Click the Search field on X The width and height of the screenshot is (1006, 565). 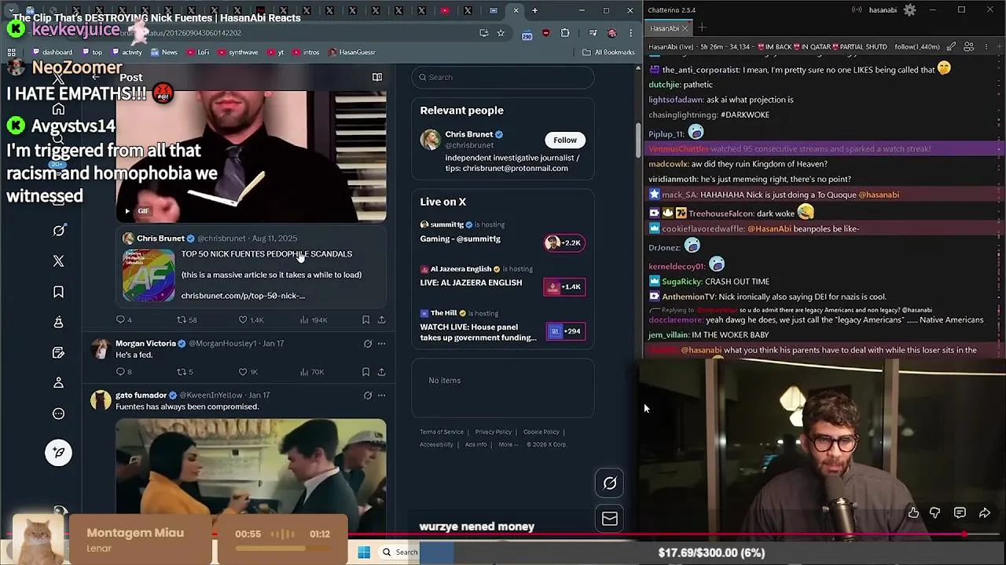503,77
